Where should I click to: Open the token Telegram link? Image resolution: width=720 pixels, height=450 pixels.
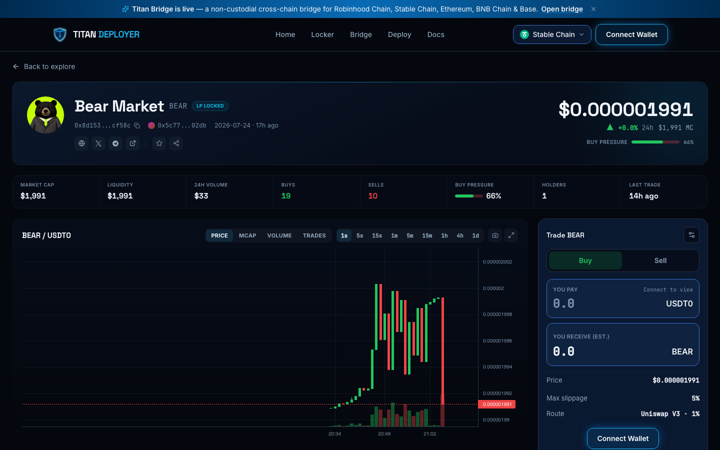tap(115, 143)
